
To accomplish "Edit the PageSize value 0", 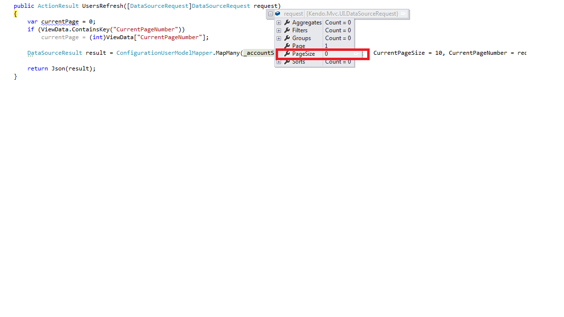I will [326, 54].
